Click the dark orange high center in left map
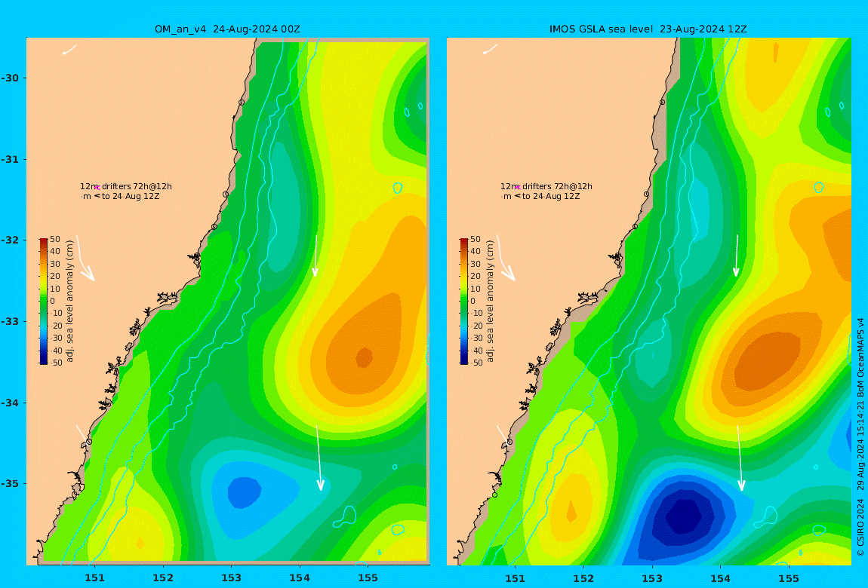The width and height of the screenshot is (868, 588). point(364,357)
